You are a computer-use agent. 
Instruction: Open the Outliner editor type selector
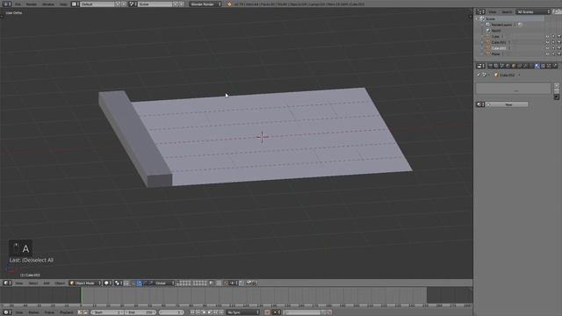[480, 11]
